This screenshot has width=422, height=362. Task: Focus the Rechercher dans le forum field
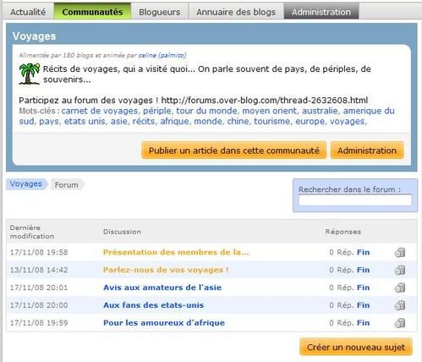click(355, 200)
